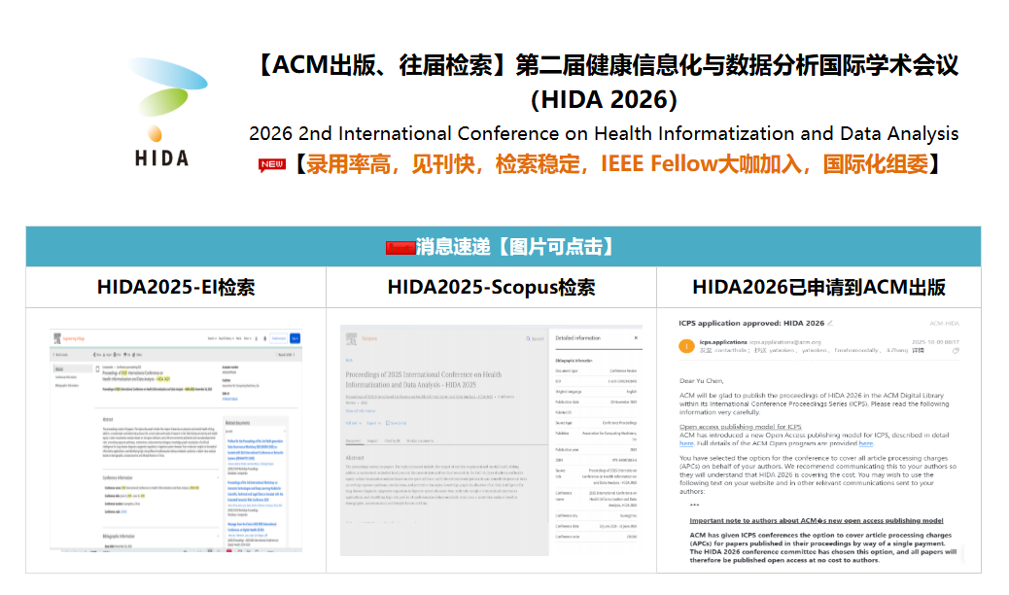
Task: Click the Chinese conference title 第二届健康信息化与数据分析国际学术会议
Action: click(737, 66)
